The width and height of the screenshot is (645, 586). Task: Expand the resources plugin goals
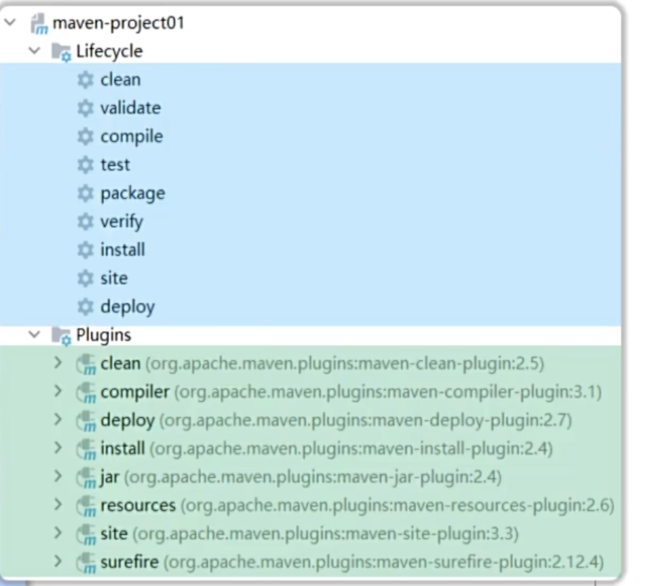(x=59, y=506)
